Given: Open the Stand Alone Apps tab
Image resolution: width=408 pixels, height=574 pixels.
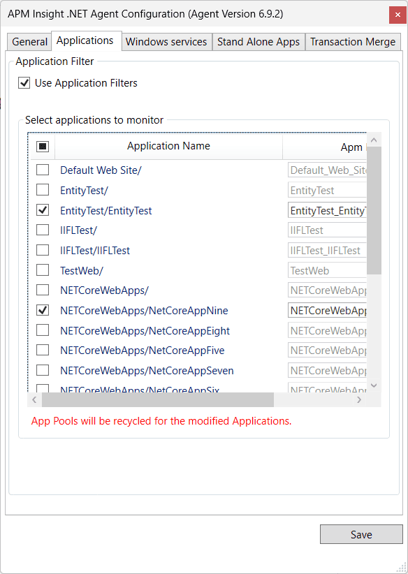Looking at the screenshot, I should (x=258, y=42).
